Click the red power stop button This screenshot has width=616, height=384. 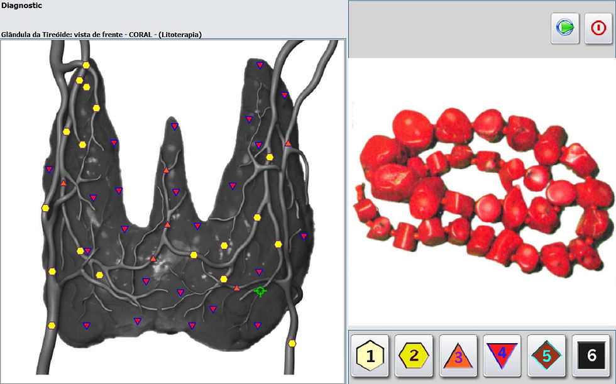[598, 28]
